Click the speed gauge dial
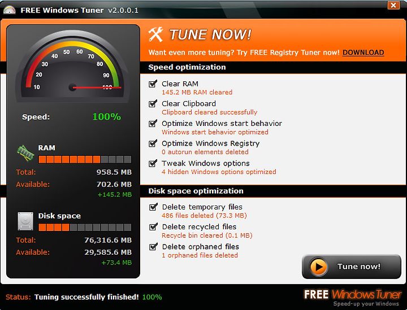This screenshot has height=310, width=407. tap(72, 67)
